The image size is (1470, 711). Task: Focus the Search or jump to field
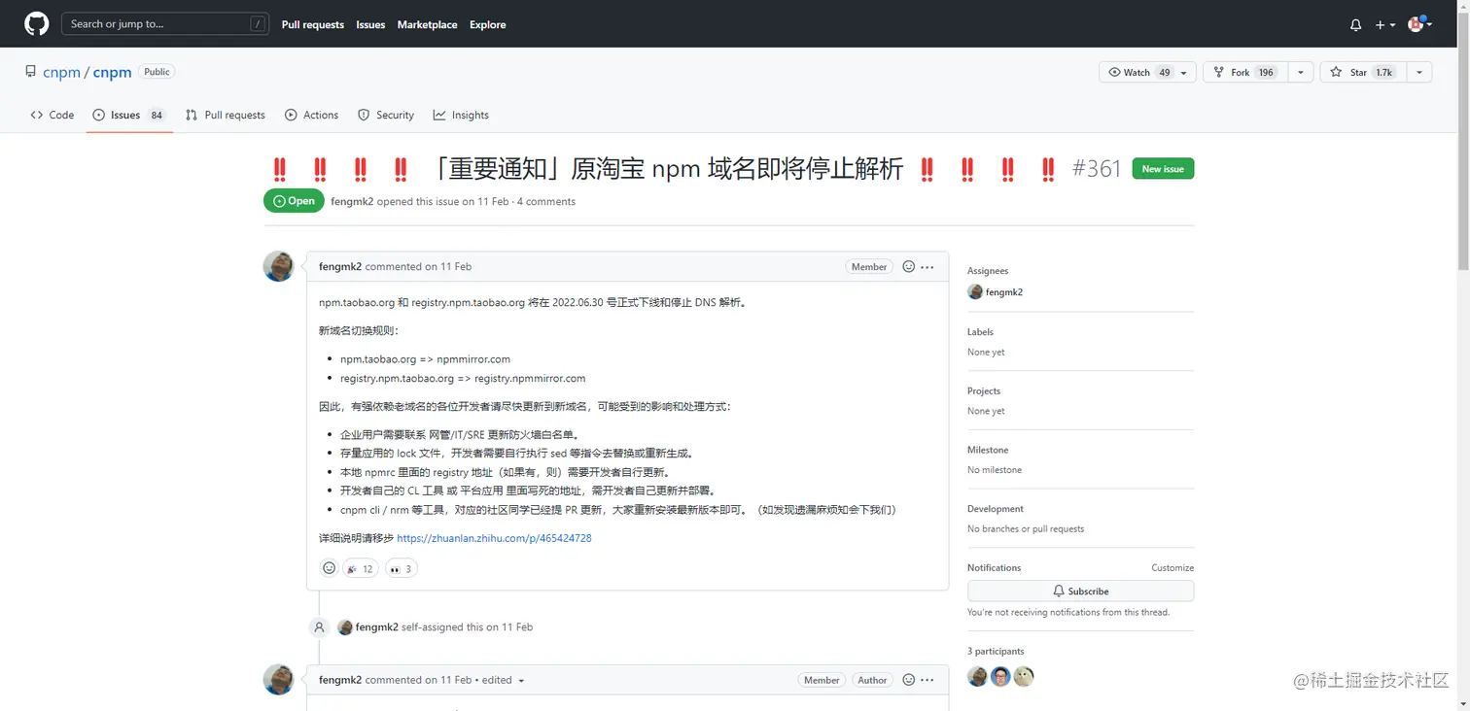[x=165, y=24]
